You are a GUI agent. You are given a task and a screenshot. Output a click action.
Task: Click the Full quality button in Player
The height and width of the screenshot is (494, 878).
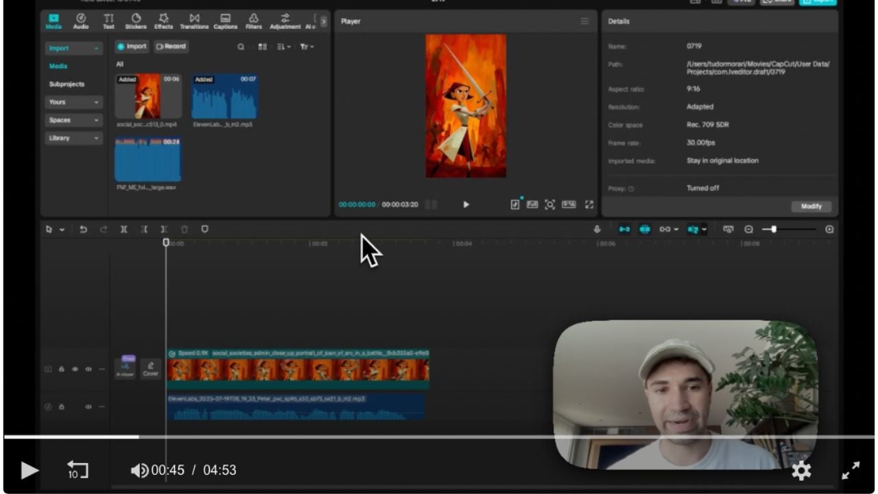pos(532,204)
